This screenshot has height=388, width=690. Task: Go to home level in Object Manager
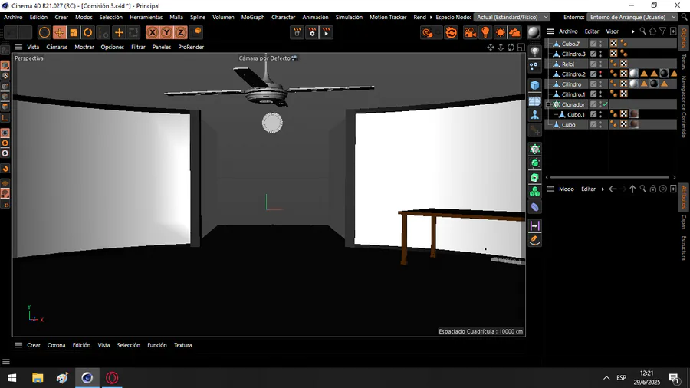pyautogui.click(x=652, y=31)
